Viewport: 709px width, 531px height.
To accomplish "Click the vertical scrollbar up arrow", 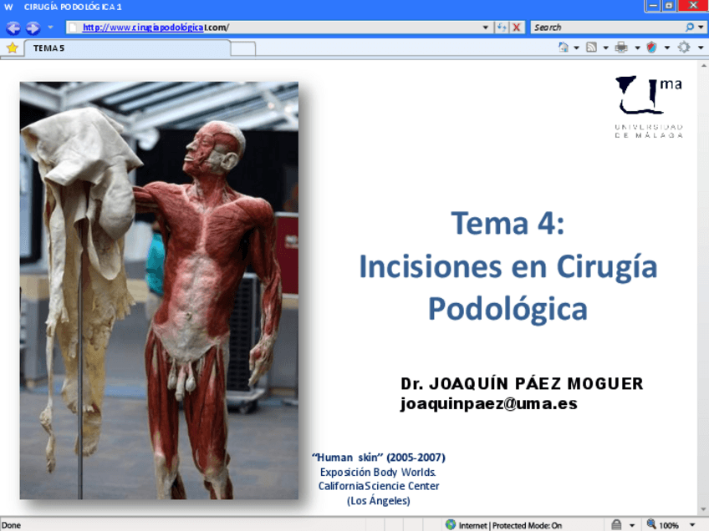I will (704, 66).
